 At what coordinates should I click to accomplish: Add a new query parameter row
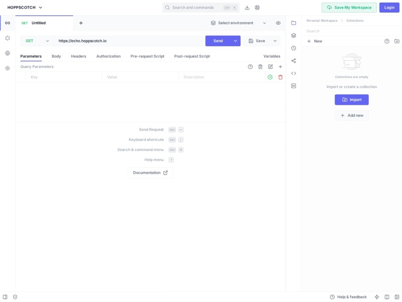tap(280, 67)
